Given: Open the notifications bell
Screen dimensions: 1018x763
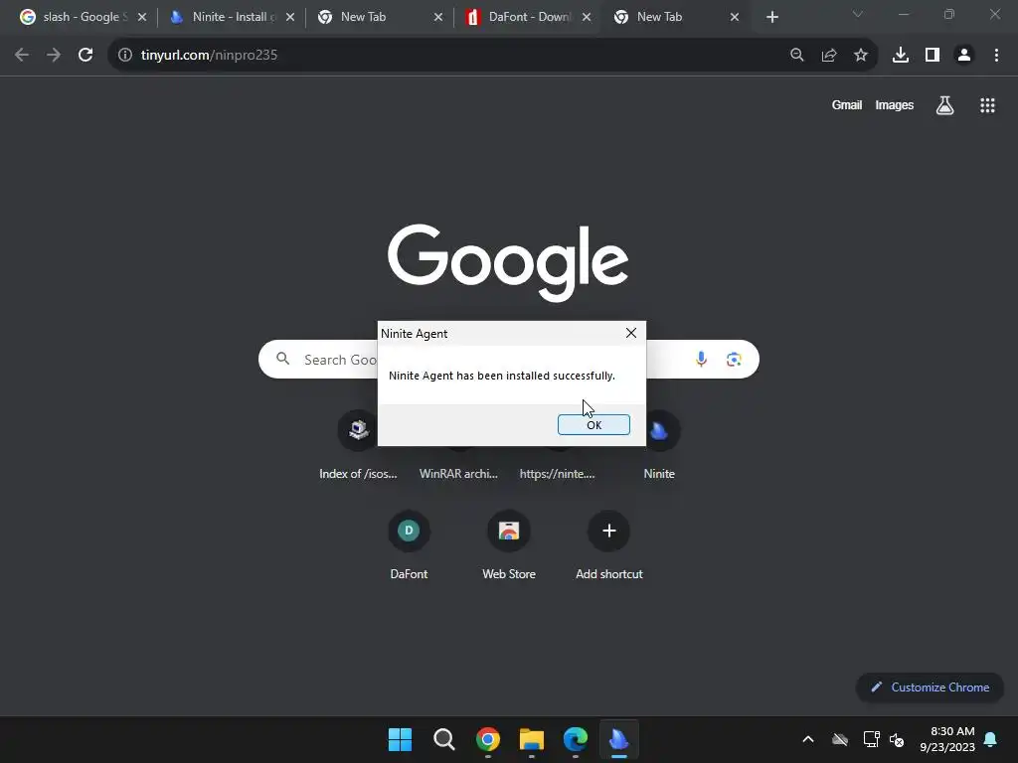Looking at the screenshot, I should coord(991,739).
